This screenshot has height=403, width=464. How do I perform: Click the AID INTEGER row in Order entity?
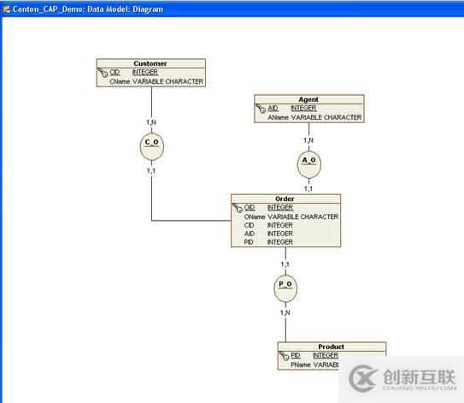click(x=268, y=234)
